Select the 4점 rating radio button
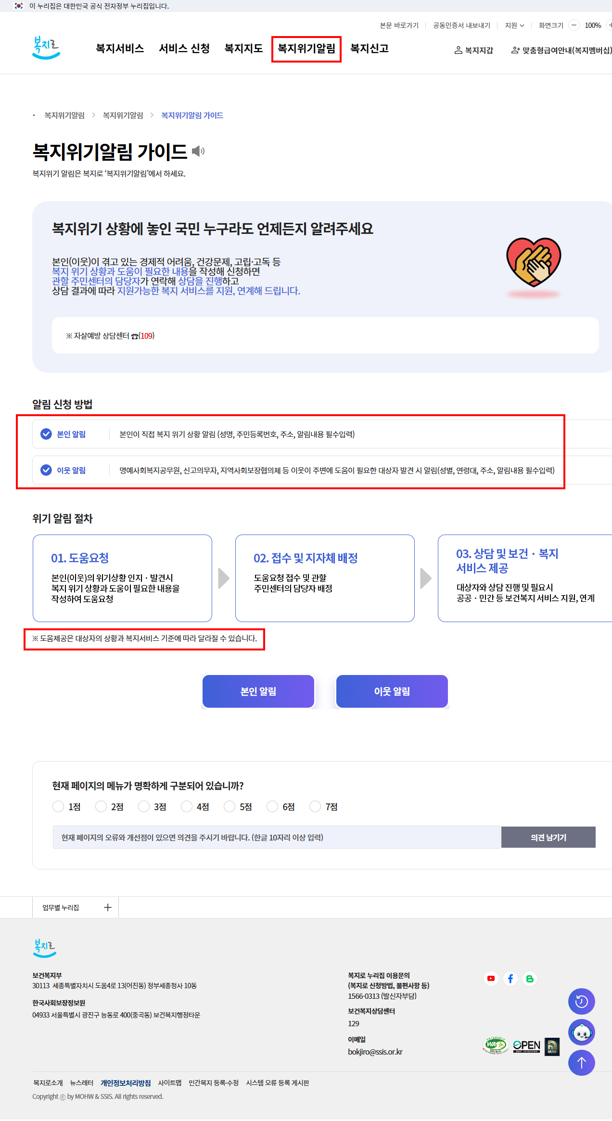 [x=187, y=806]
